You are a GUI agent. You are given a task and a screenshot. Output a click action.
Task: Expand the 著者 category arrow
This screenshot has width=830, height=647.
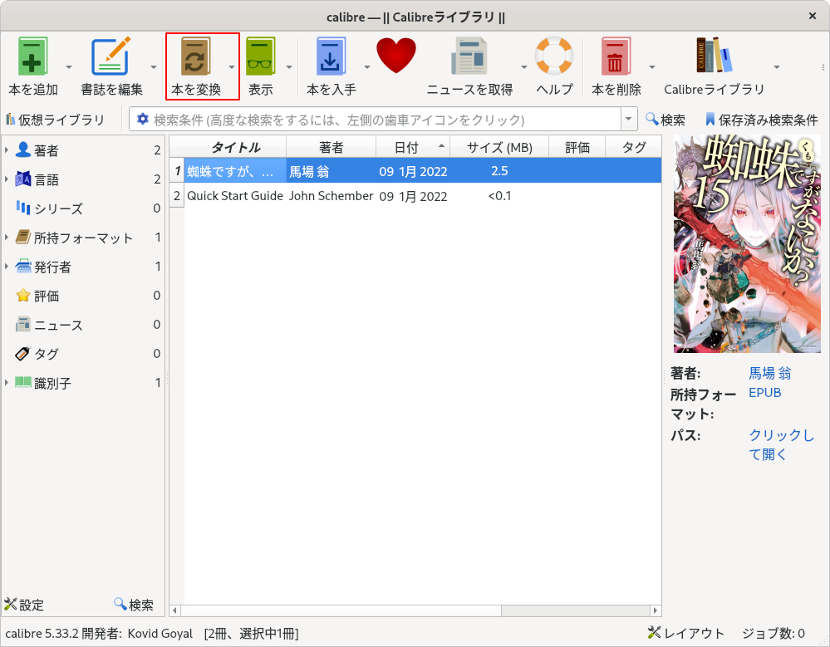point(7,150)
